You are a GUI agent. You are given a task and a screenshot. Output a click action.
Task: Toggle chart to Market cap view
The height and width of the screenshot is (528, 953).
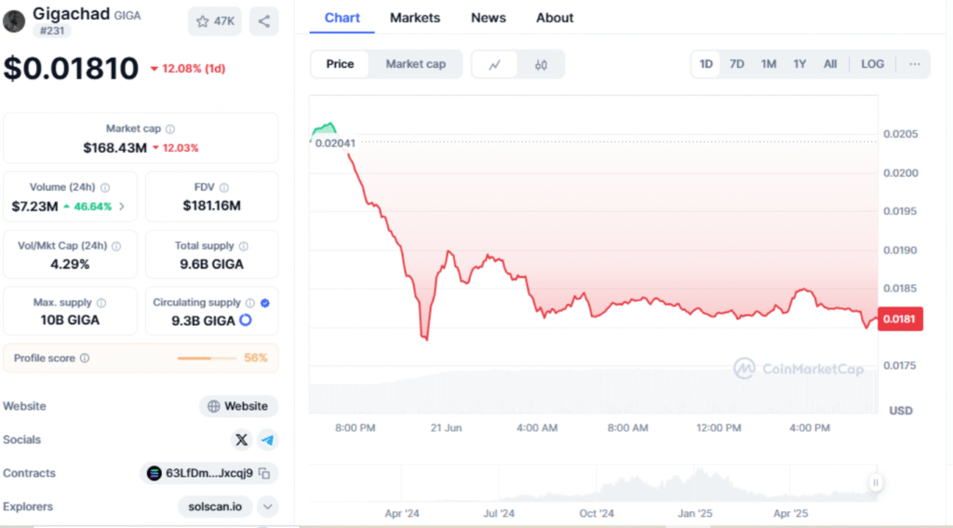click(x=415, y=64)
